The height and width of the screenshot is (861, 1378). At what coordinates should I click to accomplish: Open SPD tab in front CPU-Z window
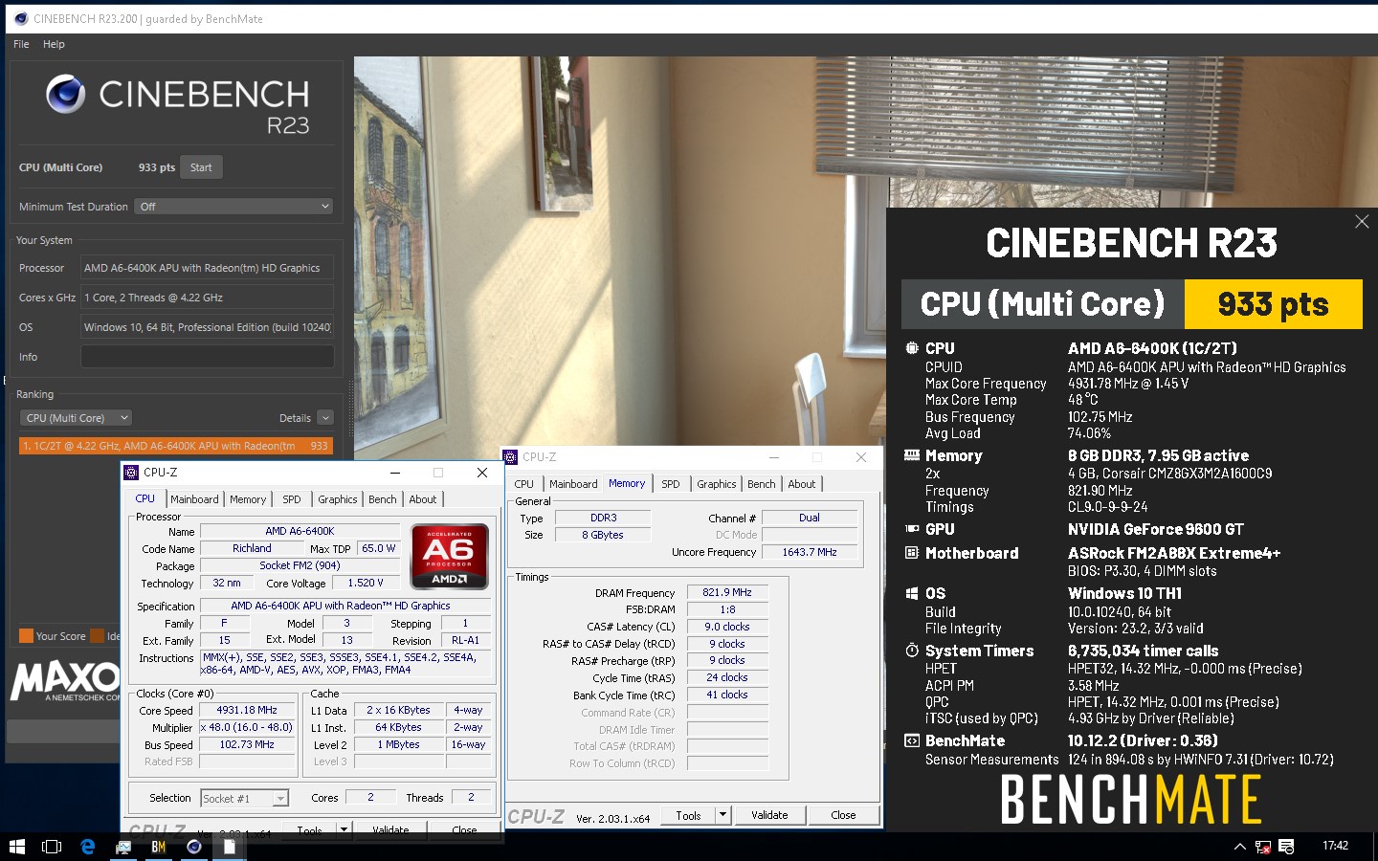(292, 499)
